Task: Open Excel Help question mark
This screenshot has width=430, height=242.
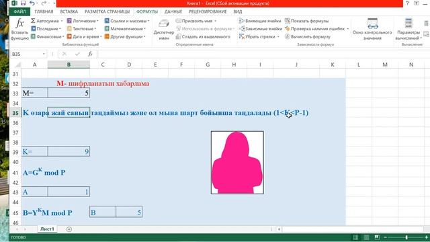Action: [407, 3]
